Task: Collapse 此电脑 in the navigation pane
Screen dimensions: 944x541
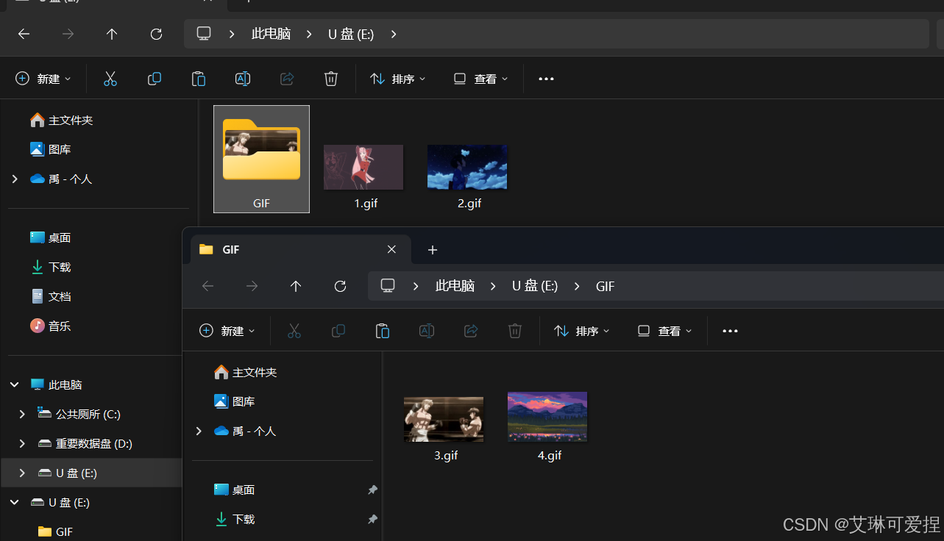Action: point(13,384)
